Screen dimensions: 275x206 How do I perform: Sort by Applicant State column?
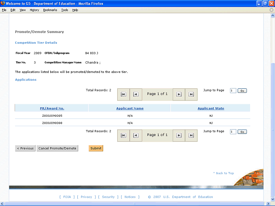211,109
